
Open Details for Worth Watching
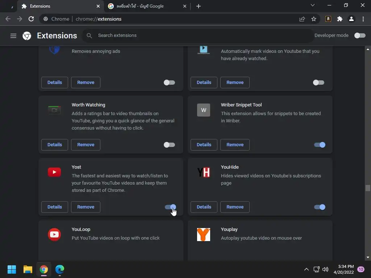pyautogui.click(x=55, y=145)
